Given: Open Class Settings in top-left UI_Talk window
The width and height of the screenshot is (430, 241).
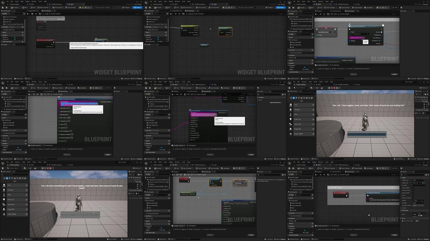Looking at the screenshot, I should coord(58,8).
